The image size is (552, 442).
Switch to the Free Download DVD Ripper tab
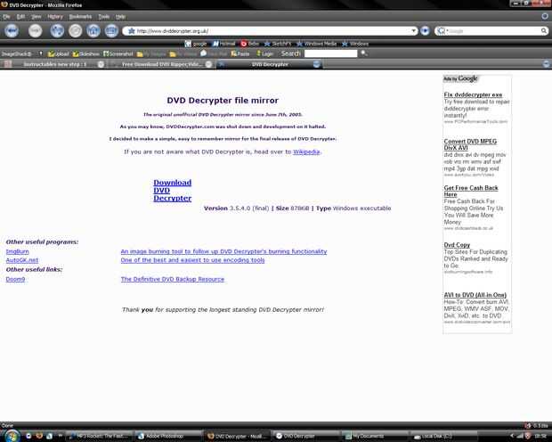[x=161, y=64]
